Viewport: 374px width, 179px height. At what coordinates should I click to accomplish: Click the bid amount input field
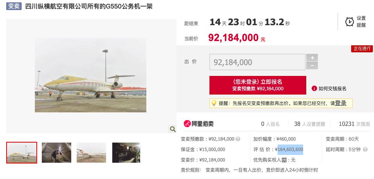[257, 62]
